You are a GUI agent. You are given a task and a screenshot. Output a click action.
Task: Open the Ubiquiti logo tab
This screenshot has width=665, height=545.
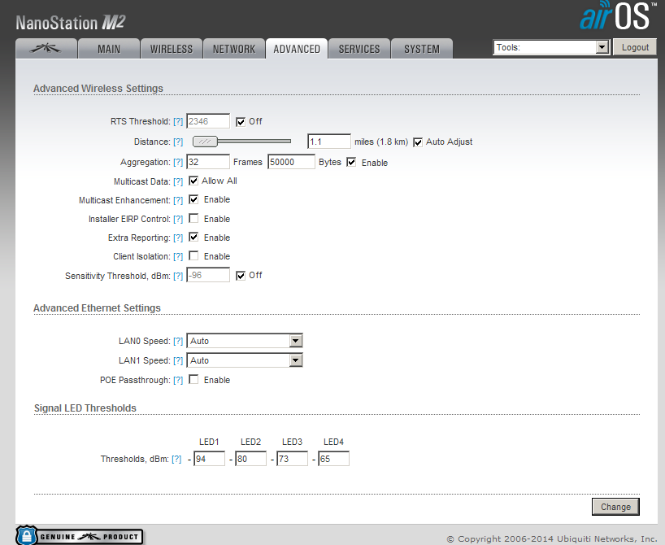coord(46,48)
